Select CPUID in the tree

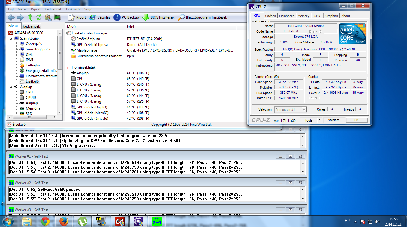(x=28, y=98)
